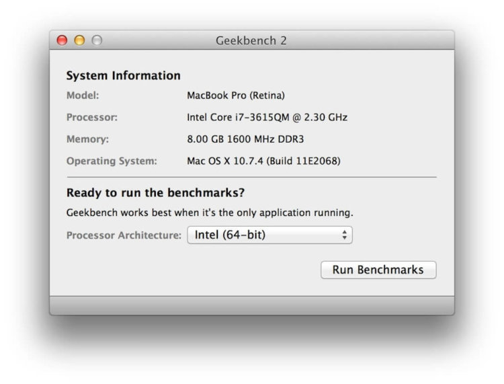Screen dimensions: 504x384
Task: Click the 'Model:' label
Action: [83, 95]
